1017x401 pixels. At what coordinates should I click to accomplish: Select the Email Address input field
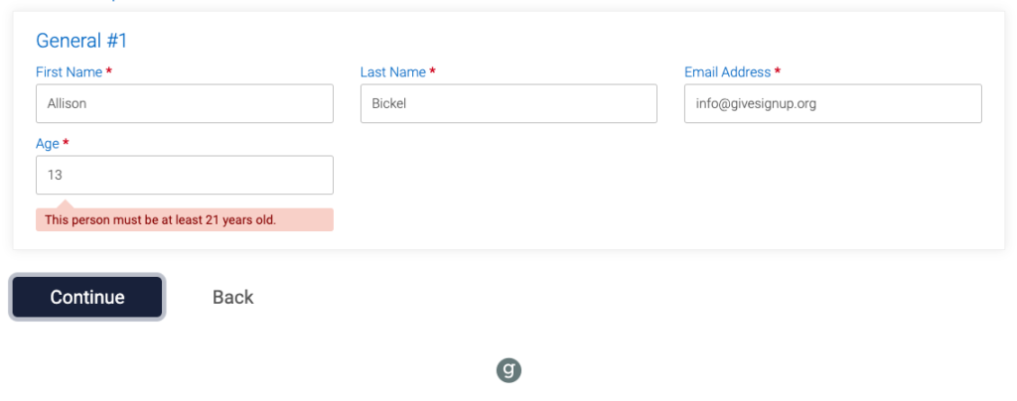pos(833,103)
